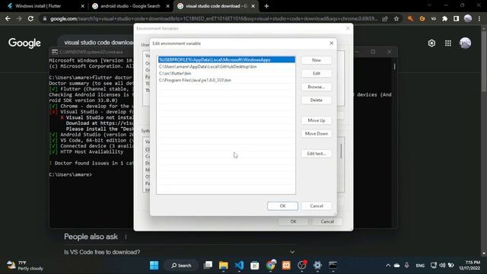Cancel the Edit environment variable dialog
Image resolution: width=487 pixels, height=274 pixels.
click(x=317, y=206)
